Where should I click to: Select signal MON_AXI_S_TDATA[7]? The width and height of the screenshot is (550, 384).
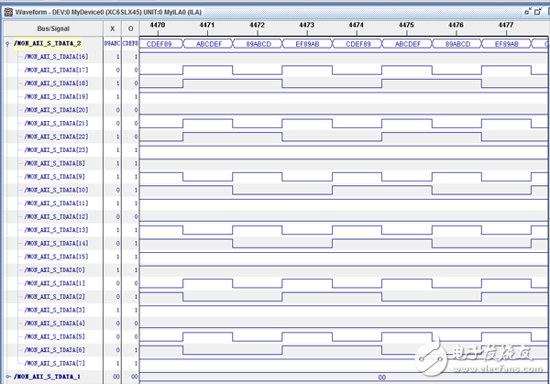tap(55, 363)
